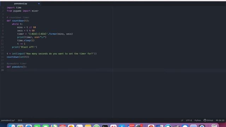Open Finder from the Dock
Screen dimensions: 226x127
12,126
